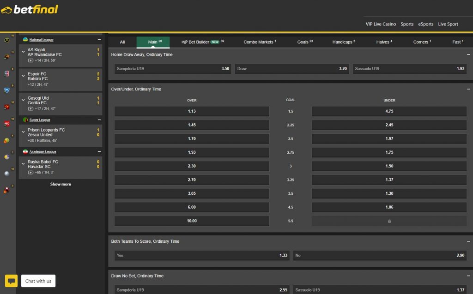Select the topmost sport icon in left sidebar

tap(6, 40)
